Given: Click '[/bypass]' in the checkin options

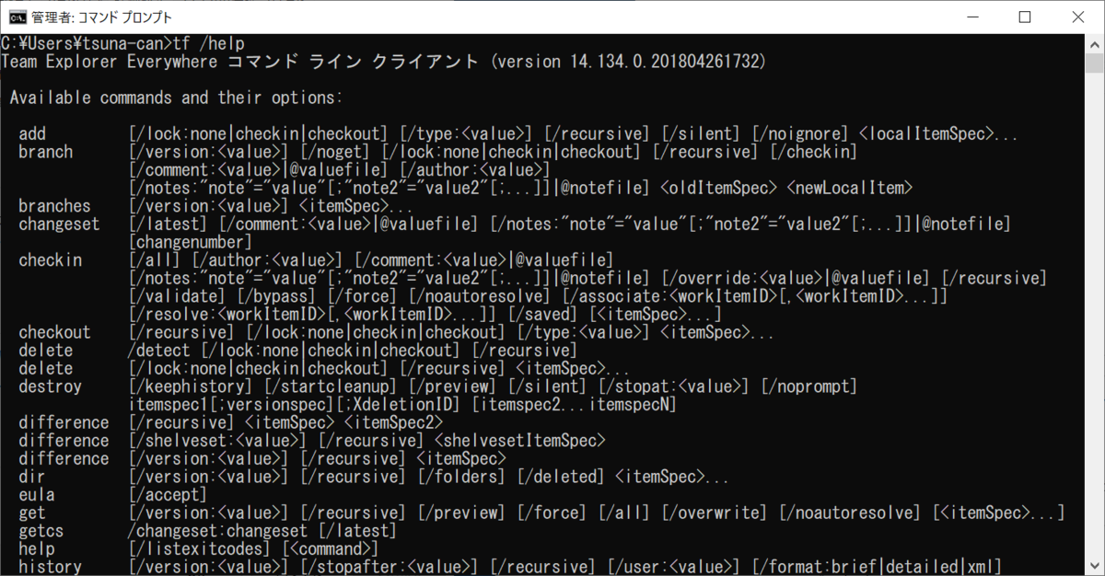Looking at the screenshot, I should pyautogui.click(x=277, y=296).
